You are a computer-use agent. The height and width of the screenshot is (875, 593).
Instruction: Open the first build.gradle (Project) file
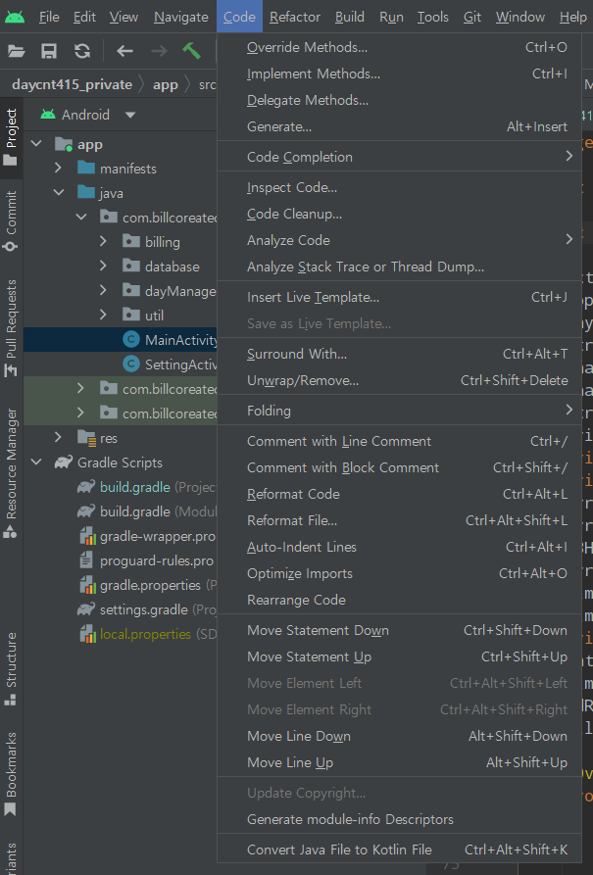pos(147,487)
